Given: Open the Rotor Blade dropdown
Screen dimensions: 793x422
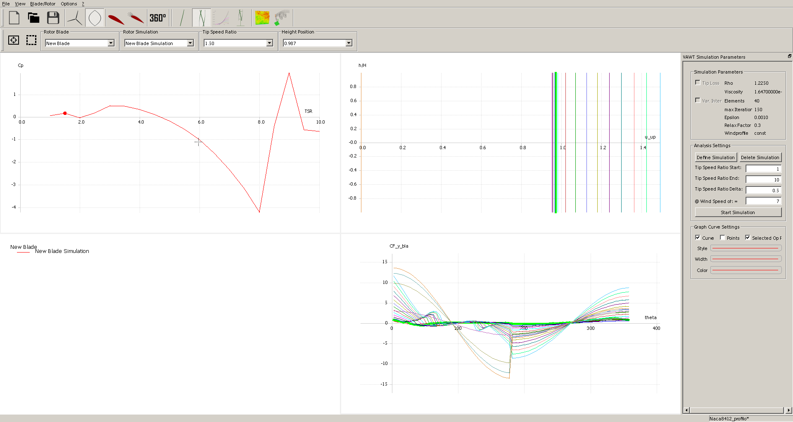Looking at the screenshot, I should pos(80,43).
